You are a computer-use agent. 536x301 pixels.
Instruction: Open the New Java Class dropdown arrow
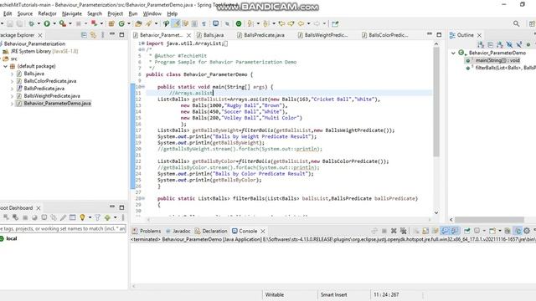point(129,23)
